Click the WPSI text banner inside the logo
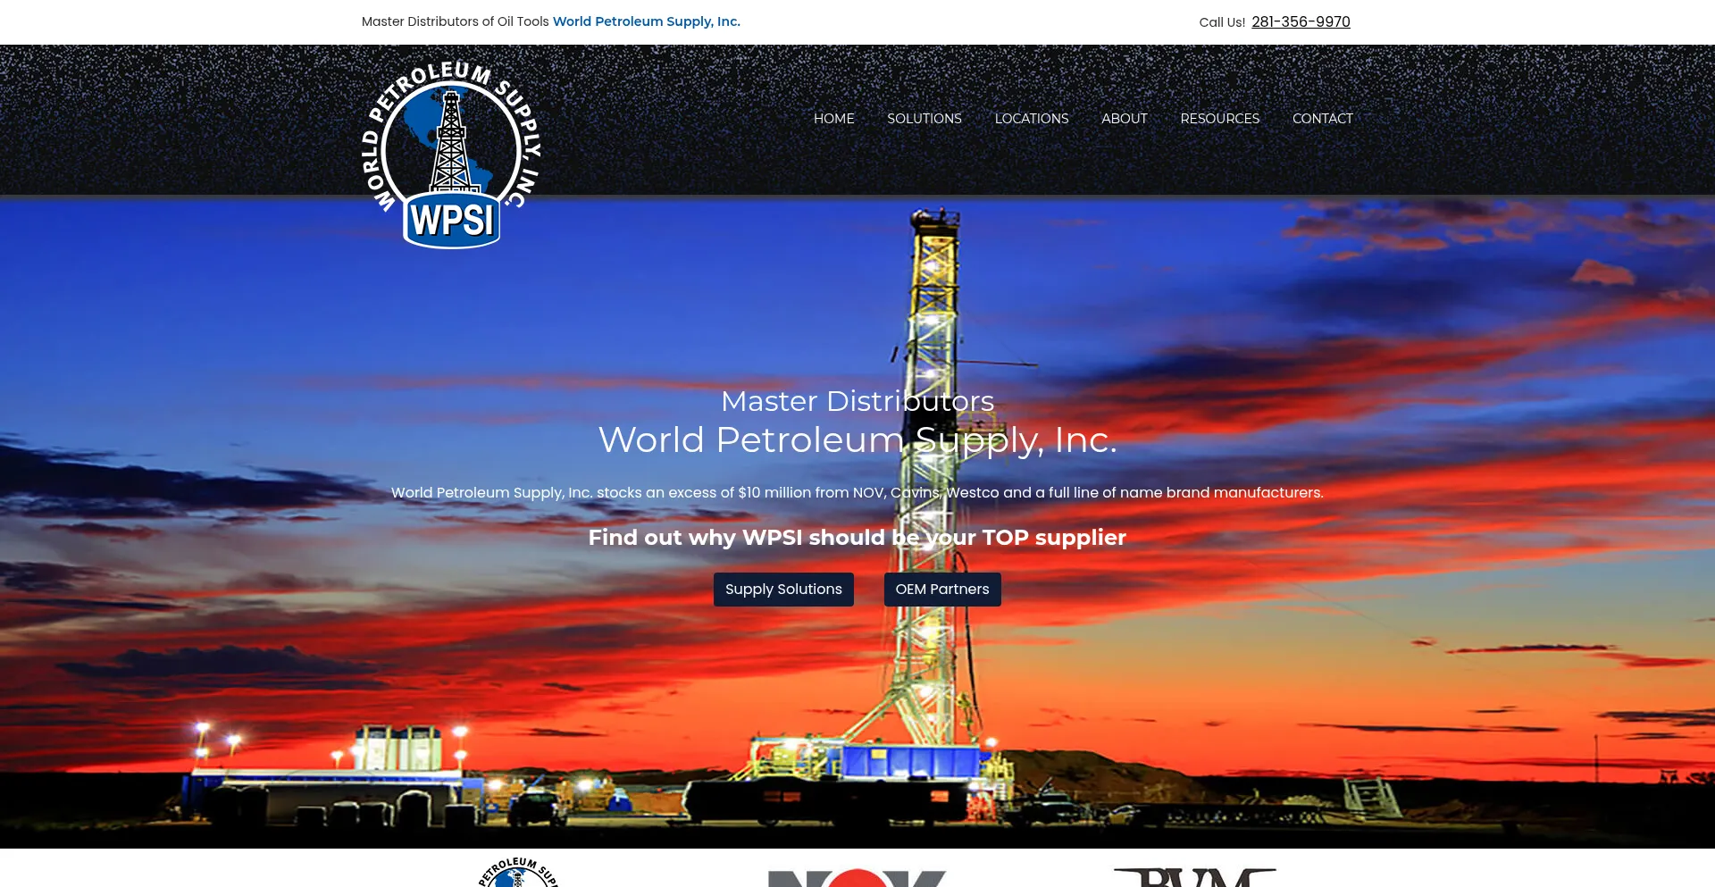The height and width of the screenshot is (887, 1715). pyautogui.click(x=451, y=217)
